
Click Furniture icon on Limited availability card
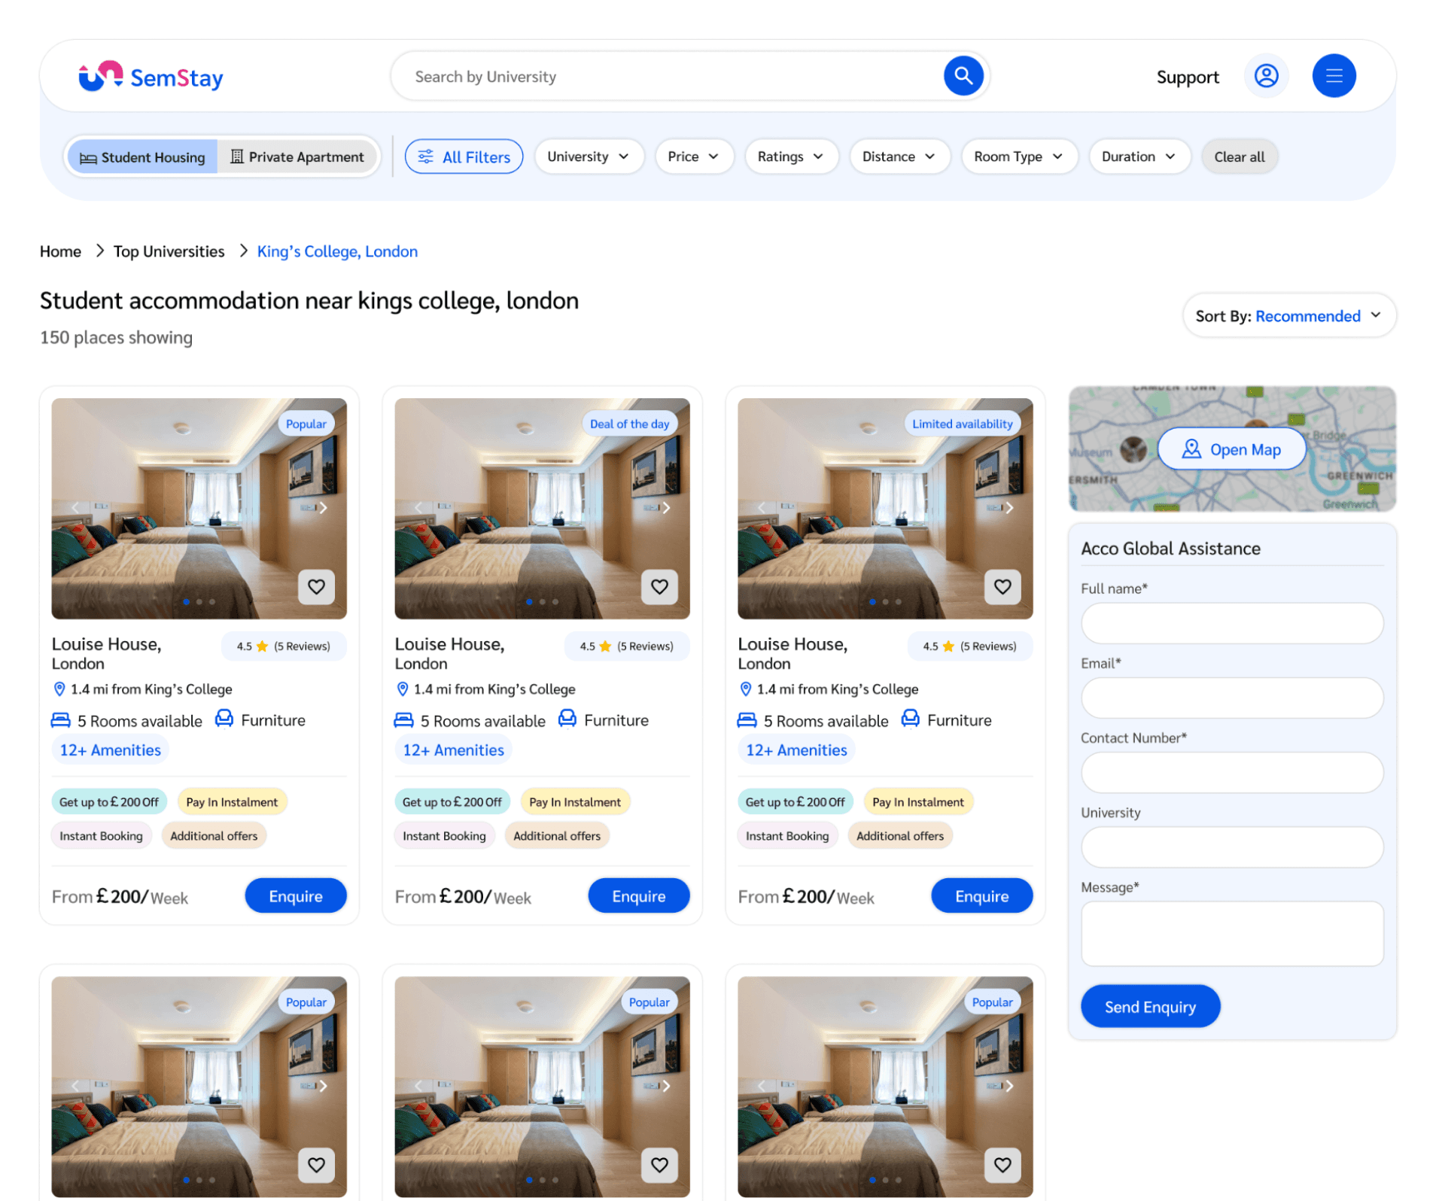[910, 719]
